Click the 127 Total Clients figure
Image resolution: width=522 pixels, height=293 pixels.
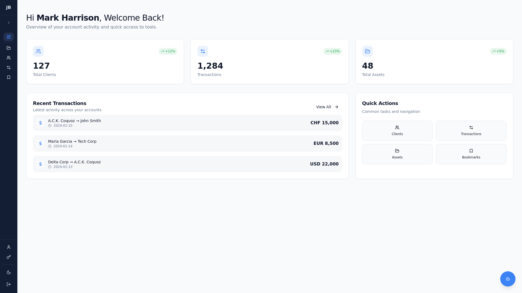[x=41, y=66]
